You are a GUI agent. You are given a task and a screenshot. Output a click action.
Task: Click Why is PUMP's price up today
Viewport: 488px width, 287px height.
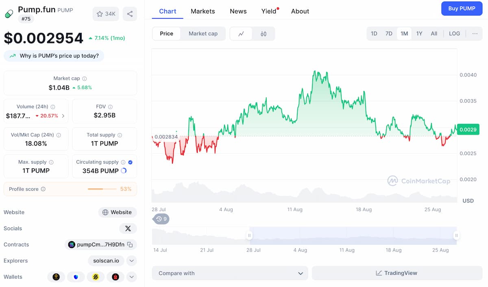click(54, 56)
